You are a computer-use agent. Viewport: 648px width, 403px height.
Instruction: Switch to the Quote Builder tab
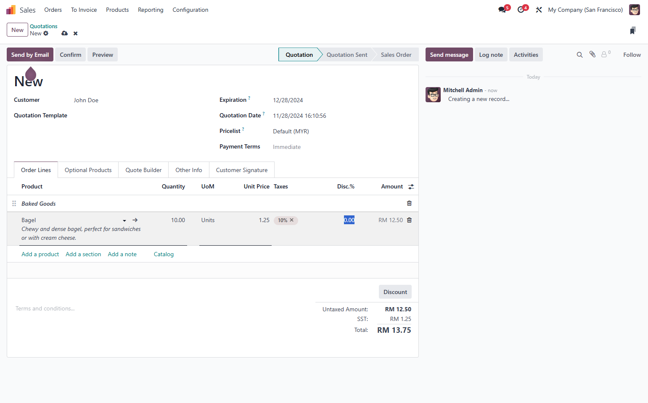143,170
